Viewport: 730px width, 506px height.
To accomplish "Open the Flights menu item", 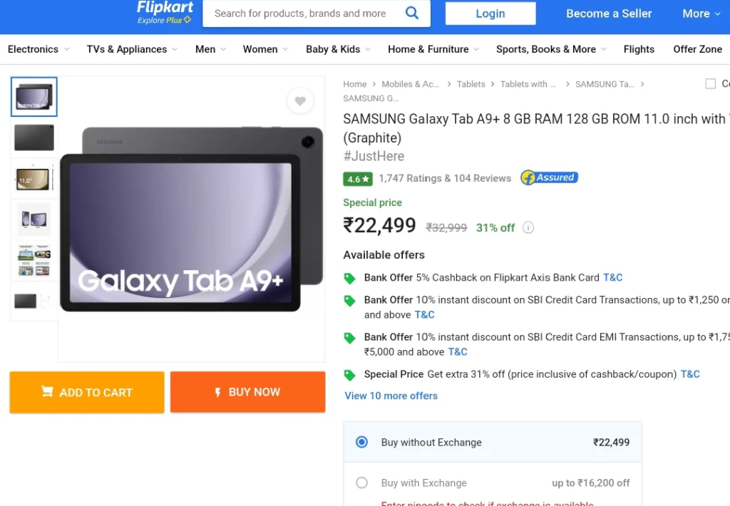I will (x=639, y=49).
